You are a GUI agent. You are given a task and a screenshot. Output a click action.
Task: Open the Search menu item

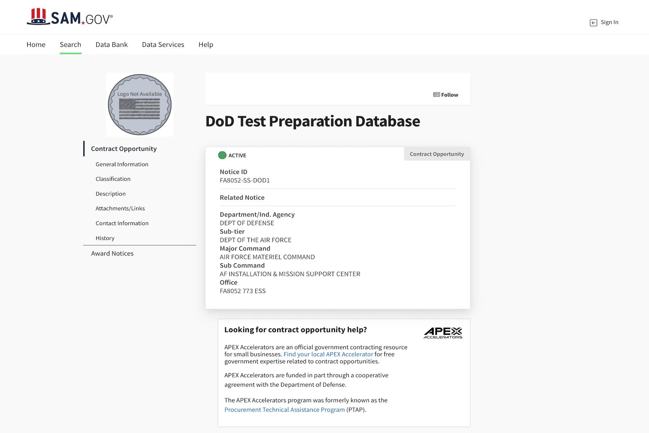pos(70,44)
